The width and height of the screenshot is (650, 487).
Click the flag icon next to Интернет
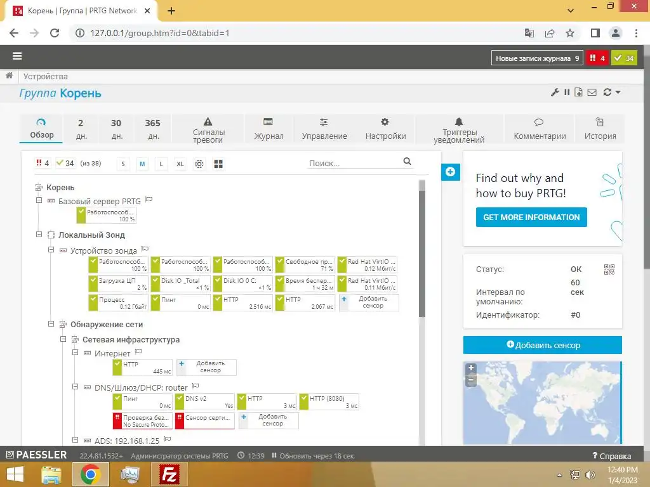(138, 352)
